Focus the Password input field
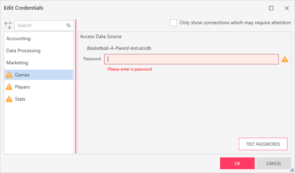Screen dimensions: 295x173 click(x=191, y=59)
